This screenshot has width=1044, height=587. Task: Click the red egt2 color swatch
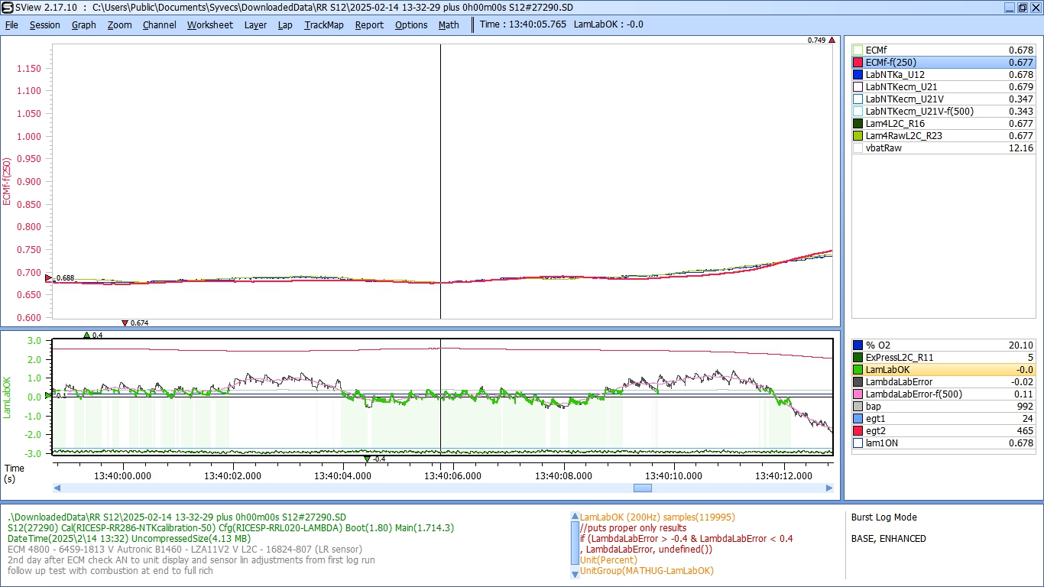pos(858,431)
